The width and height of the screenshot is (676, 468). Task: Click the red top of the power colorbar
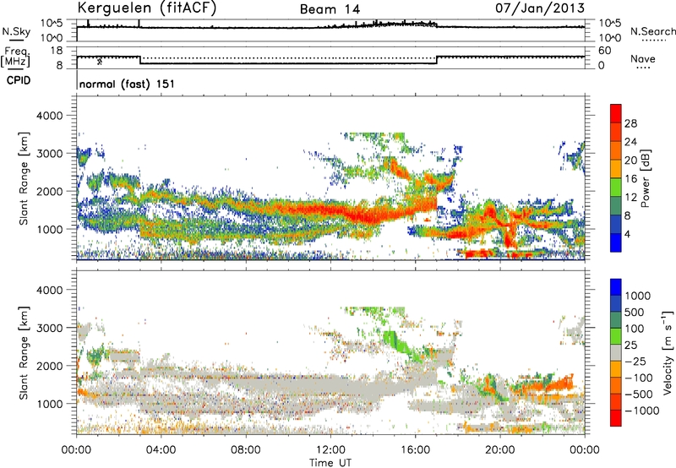tap(616, 113)
